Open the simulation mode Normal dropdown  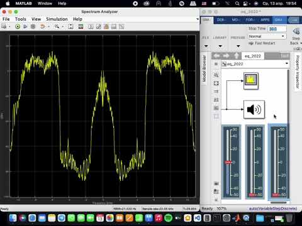point(267,36)
